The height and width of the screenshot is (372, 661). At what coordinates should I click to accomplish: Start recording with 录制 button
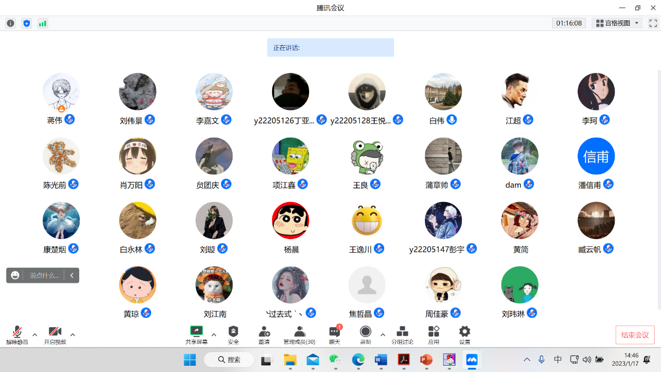click(365, 334)
